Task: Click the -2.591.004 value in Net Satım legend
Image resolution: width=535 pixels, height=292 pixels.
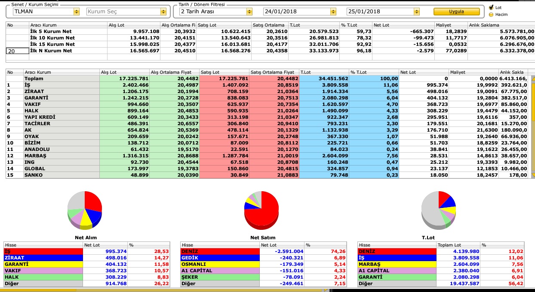Action: (x=288, y=251)
